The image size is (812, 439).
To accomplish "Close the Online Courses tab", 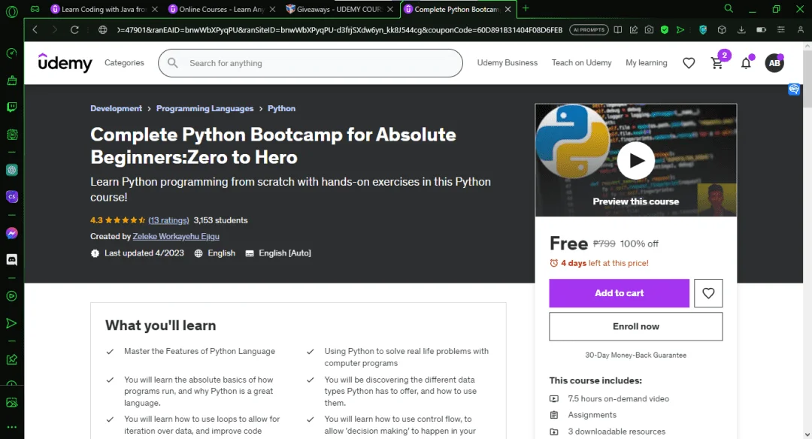I will point(272,9).
